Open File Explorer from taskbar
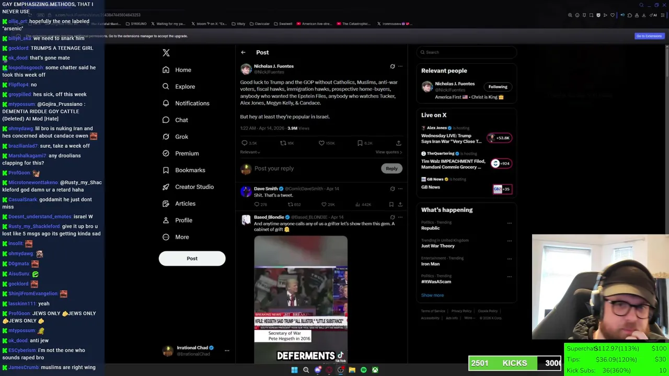The width and height of the screenshot is (669, 376). pos(352,370)
